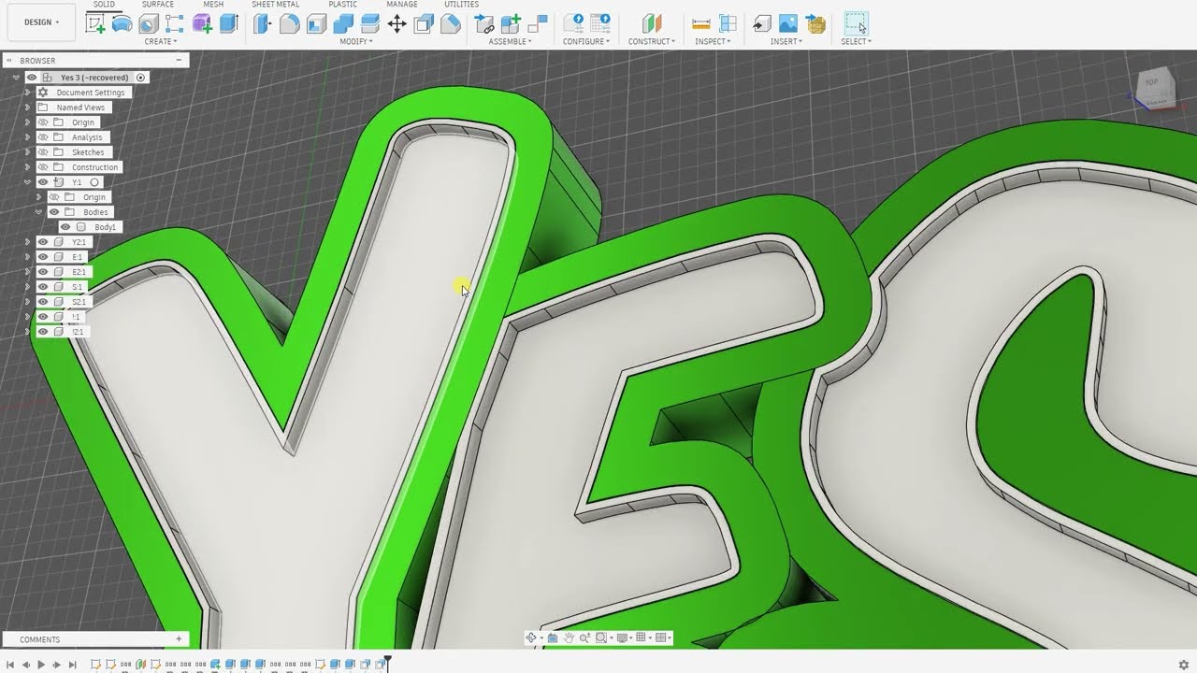The image size is (1197, 673).
Task: Click the Window Selection tool icon
Action: (x=856, y=23)
